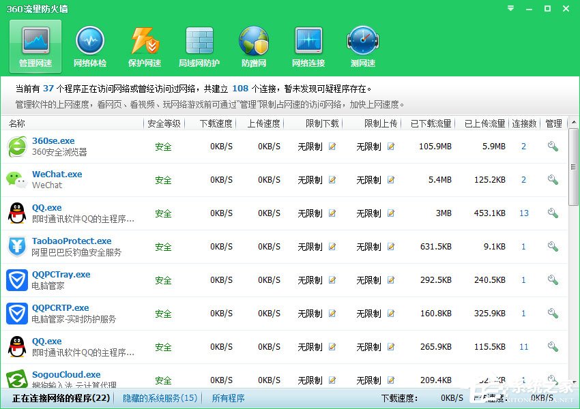
Task: Open the 防蹭网 anti-piggybacking tool
Action: 253,45
